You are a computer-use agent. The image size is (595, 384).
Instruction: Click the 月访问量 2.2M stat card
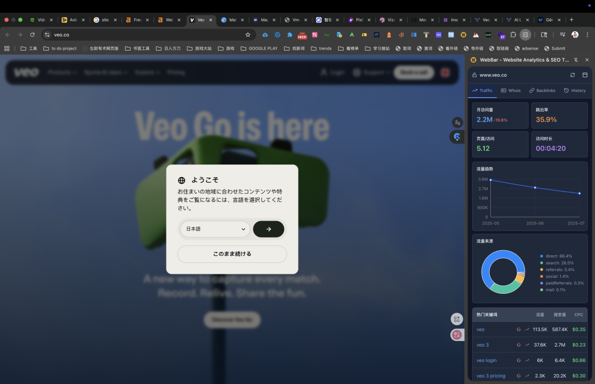500,116
